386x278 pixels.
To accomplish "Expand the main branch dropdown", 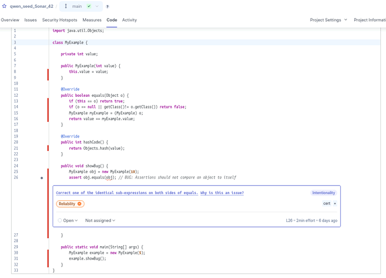I will (x=97, y=6).
